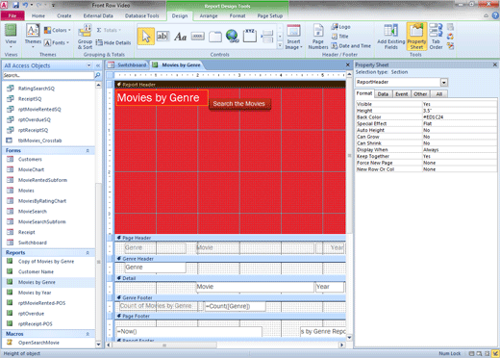Open the Tab Order tool
Screen dimensions: 500x358
click(x=436, y=37)
